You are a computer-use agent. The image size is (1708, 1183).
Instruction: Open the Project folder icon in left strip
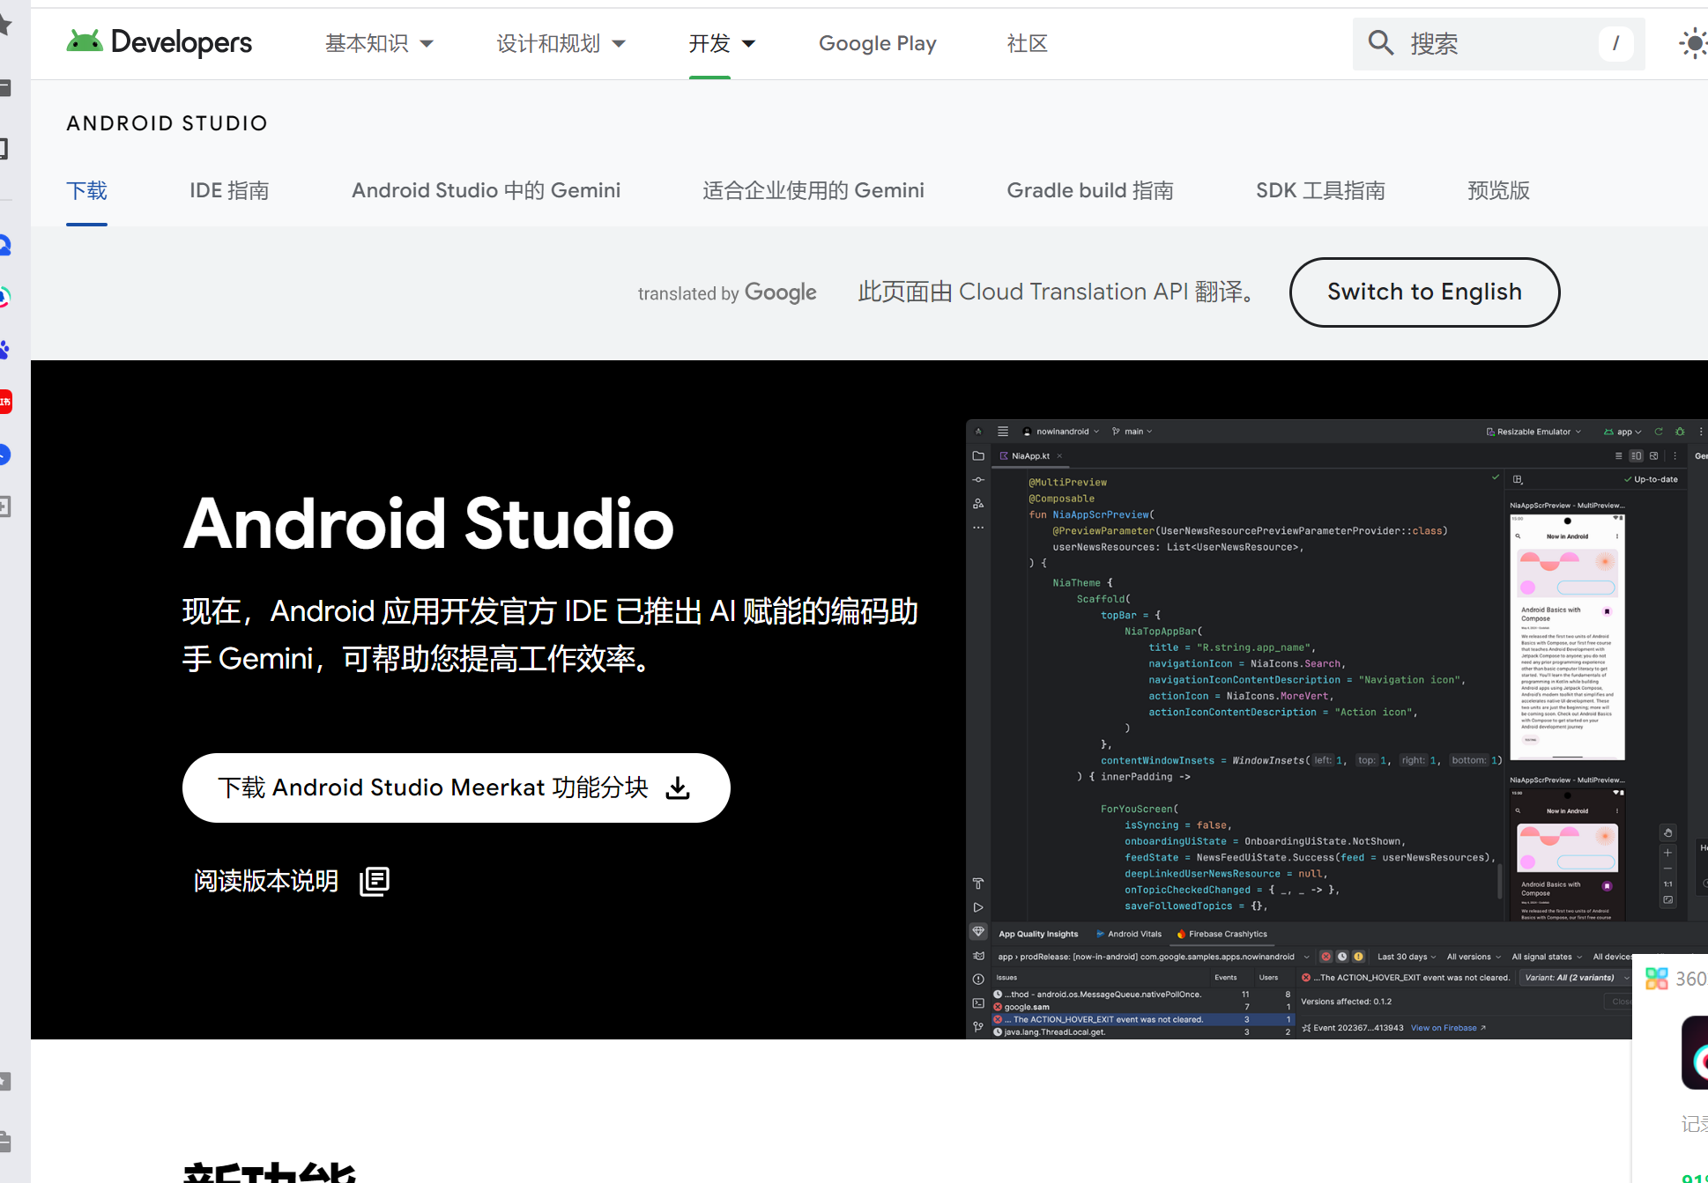(x=978, y=455)
